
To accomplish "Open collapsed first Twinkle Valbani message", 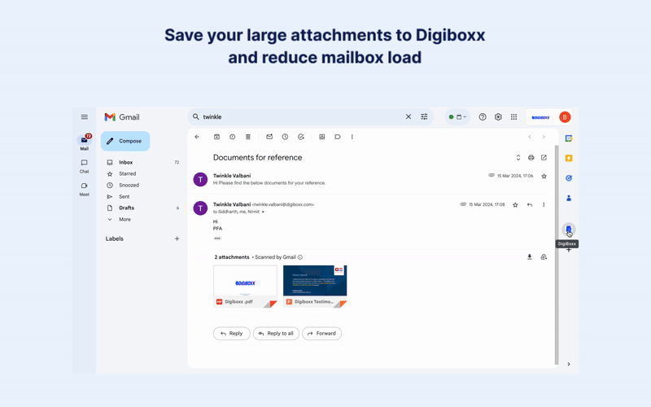I will (x=369, y=179).
